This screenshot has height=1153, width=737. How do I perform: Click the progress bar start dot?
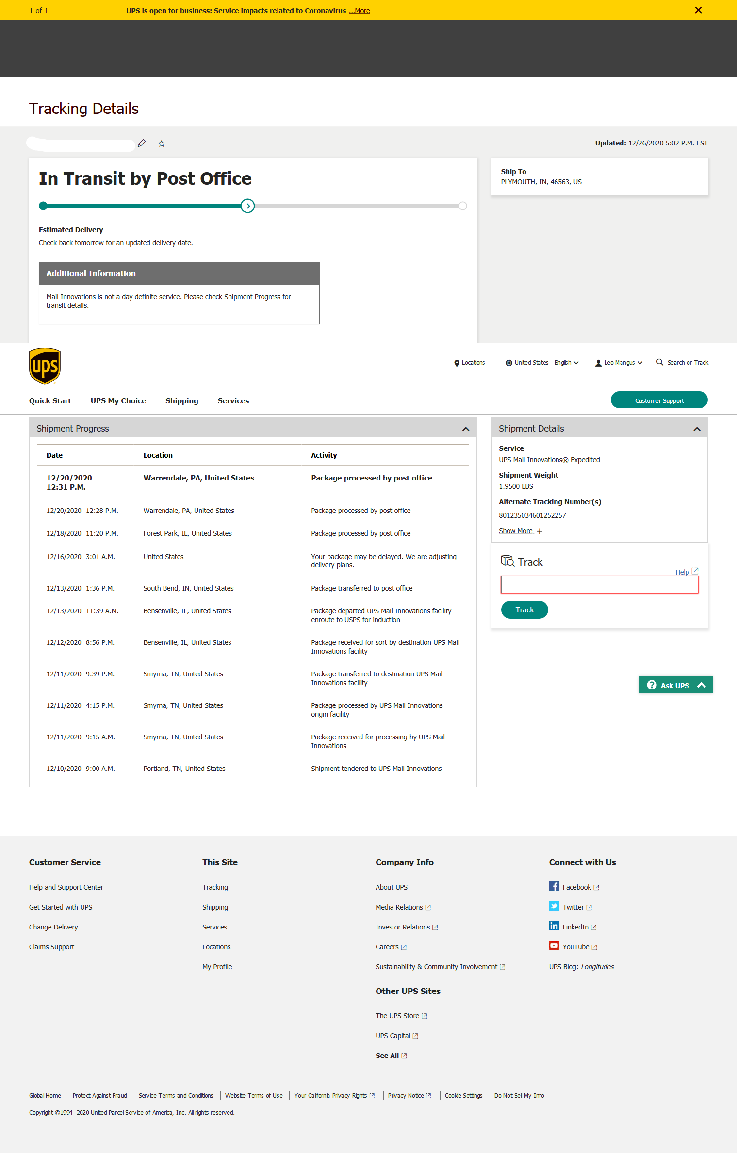43,206
